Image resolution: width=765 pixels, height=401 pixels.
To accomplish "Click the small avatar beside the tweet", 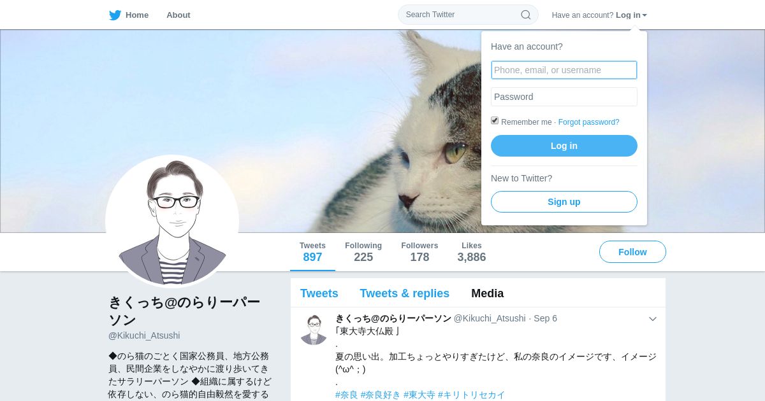I will tap(314, 330).
